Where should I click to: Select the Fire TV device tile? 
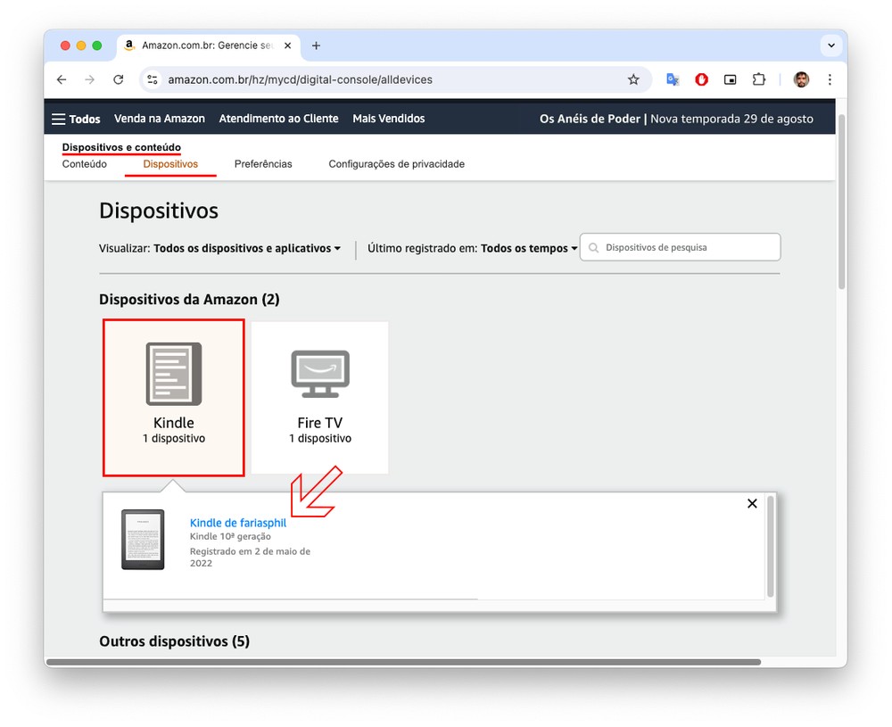click(x=319, y=398)
